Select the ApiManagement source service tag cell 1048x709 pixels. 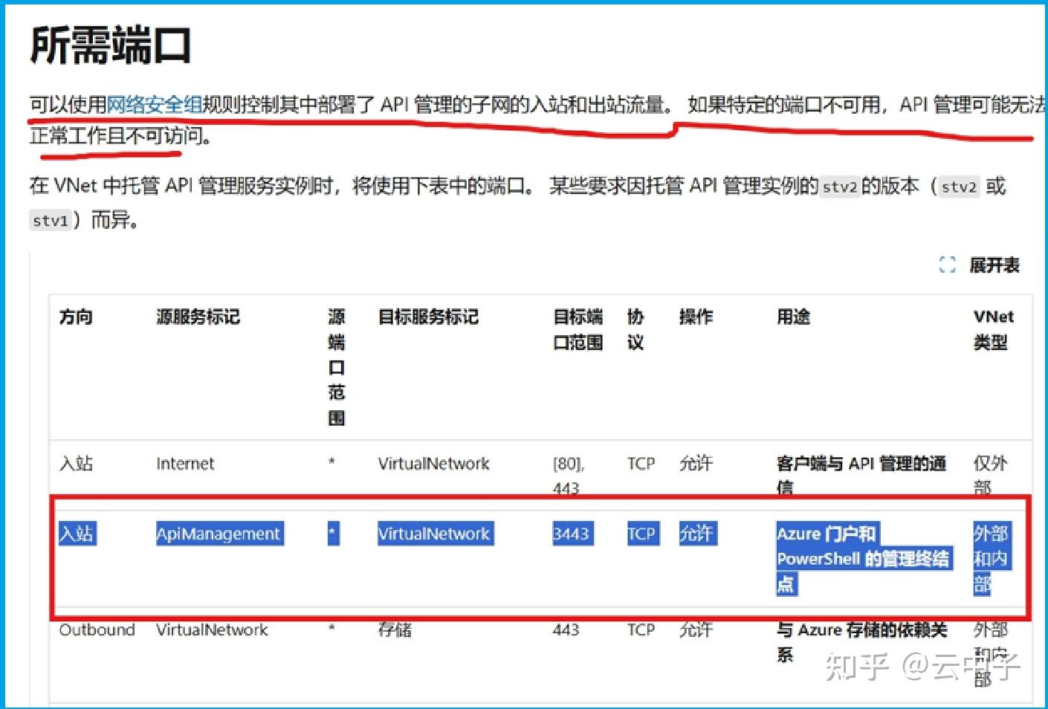tap(219, 534)
